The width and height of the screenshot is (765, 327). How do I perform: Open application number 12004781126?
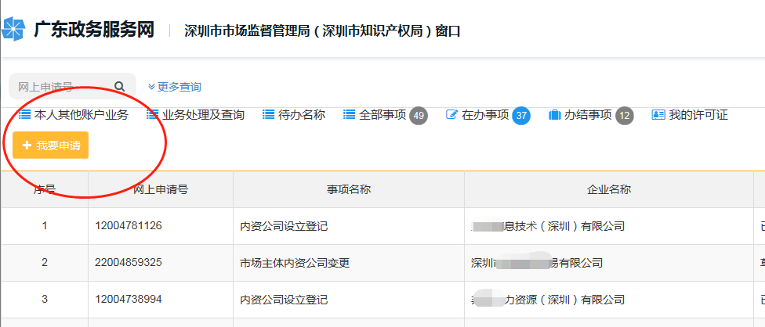tap(129, 226)
